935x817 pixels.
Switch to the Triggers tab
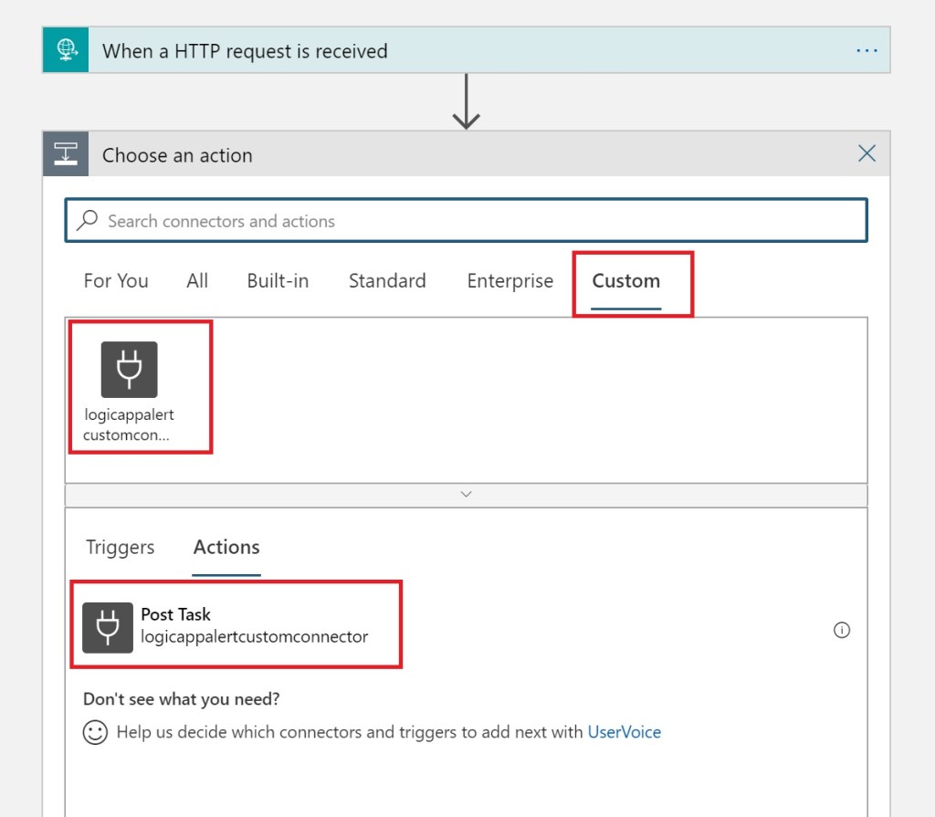click(x=120, y=548)
